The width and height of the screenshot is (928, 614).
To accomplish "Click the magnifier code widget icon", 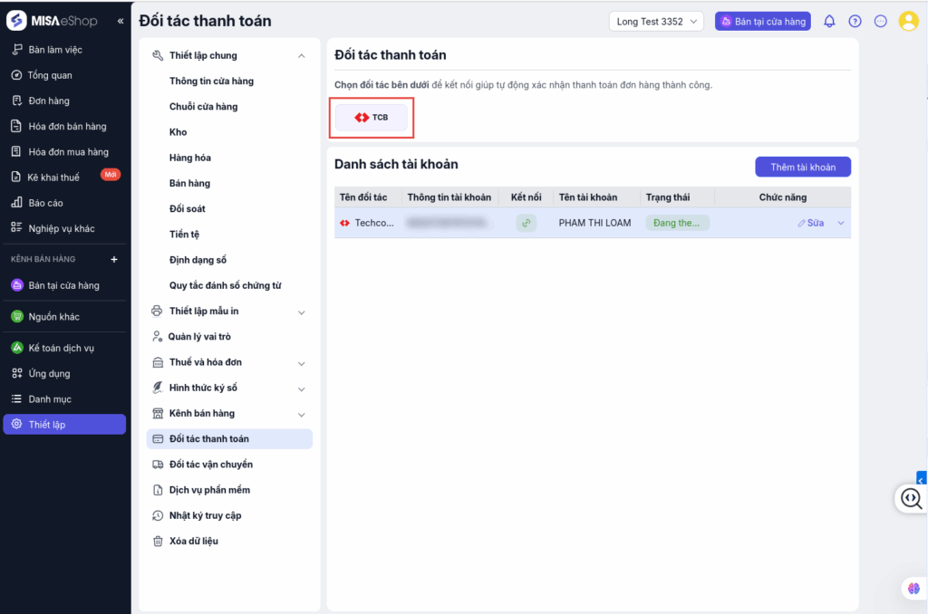I will pos(910,498).
